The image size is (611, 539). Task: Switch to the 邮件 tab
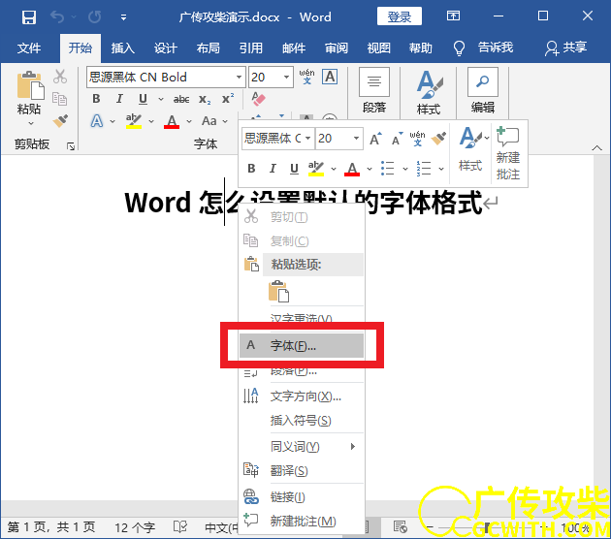tap(294, 48)
